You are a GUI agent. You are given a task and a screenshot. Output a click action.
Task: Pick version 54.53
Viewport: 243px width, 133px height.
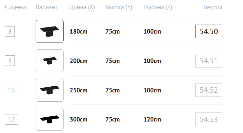tap(209, 120)
